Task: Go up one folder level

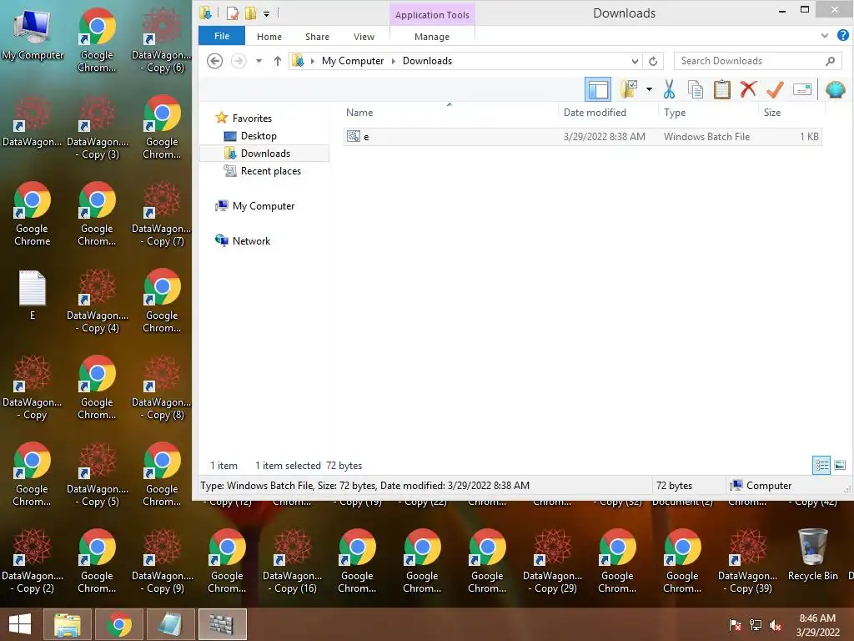Action: point(277,61)
